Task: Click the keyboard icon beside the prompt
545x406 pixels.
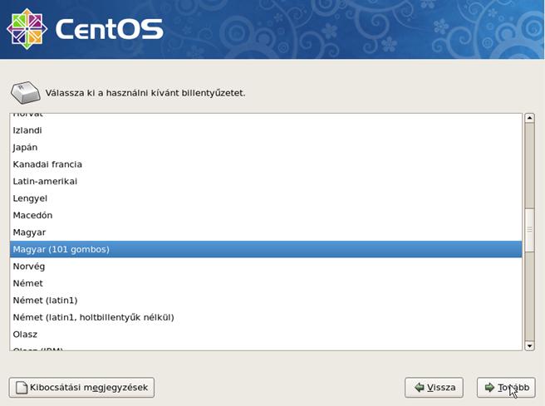Action: point(24,91)
